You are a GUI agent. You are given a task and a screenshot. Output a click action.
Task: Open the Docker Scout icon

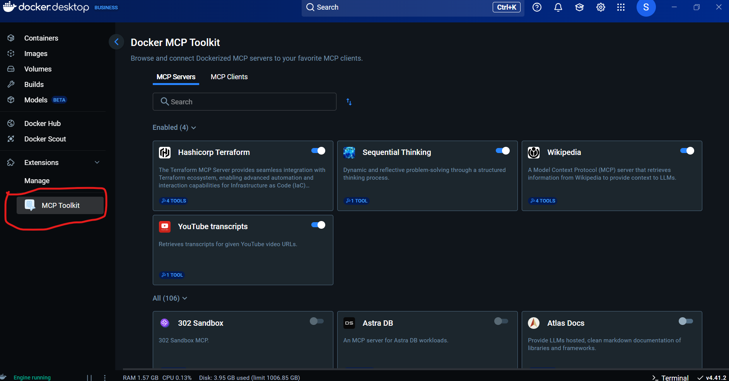(x=11, y=139)
